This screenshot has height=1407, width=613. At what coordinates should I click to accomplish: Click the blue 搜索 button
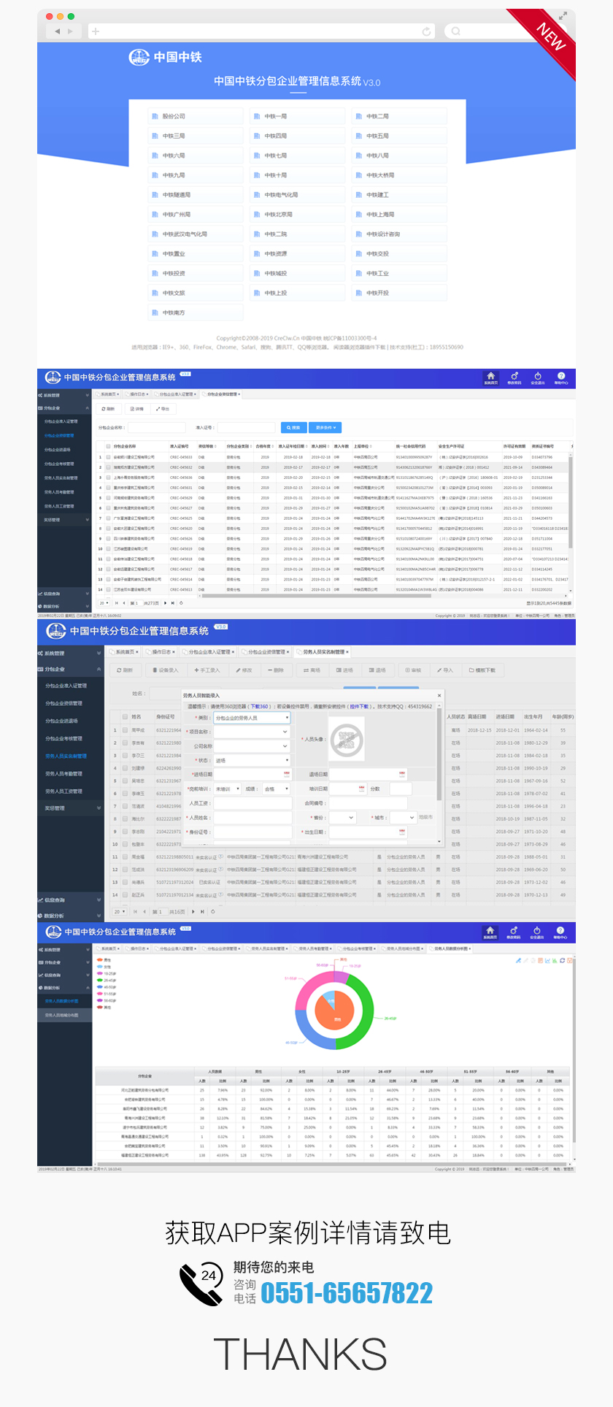[x=293, y=428]
